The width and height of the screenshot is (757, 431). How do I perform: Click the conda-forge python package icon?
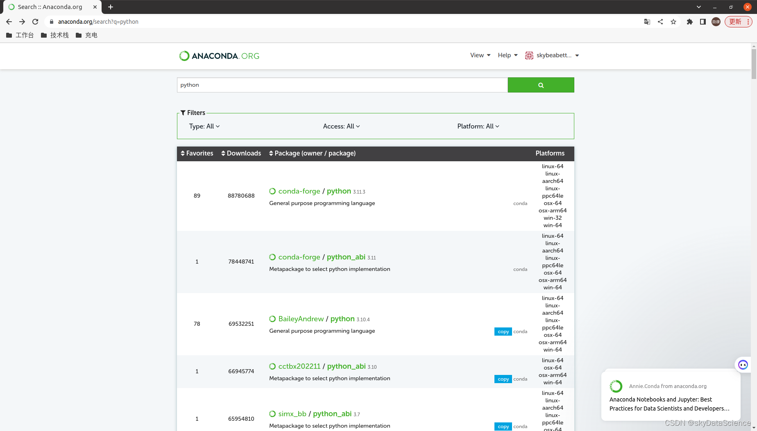click(x=272, y=191)
